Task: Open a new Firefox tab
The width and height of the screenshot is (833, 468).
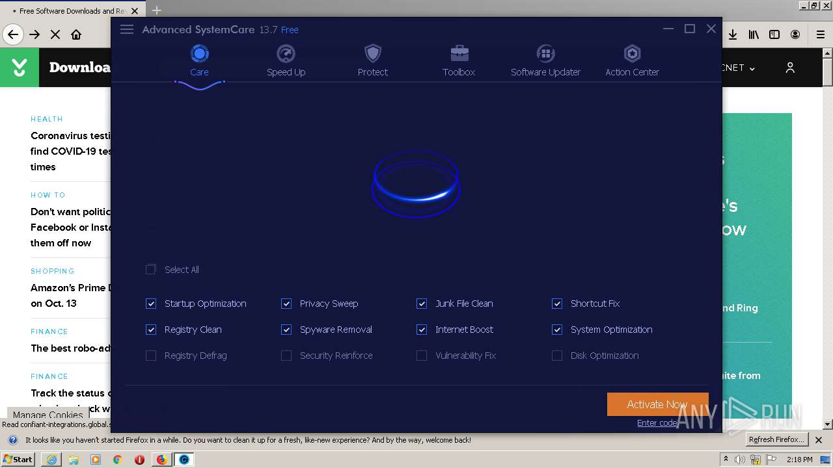Action: [x=157, y=10]
